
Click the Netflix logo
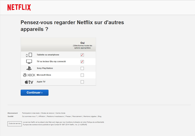[x=19, y=8]
